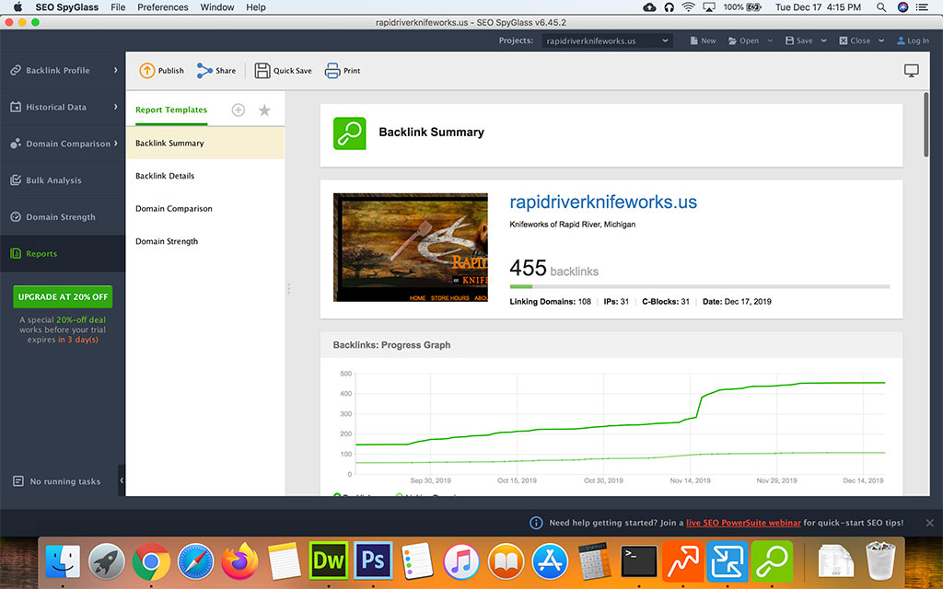Screen dimensions: 943x589
Task: Select Domain Strength report template
Action: click(205, 241)
